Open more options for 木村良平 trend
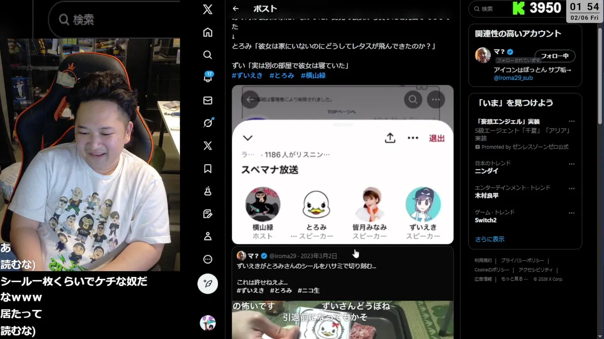This screenshot has width=604, height=339. [572, 188]
